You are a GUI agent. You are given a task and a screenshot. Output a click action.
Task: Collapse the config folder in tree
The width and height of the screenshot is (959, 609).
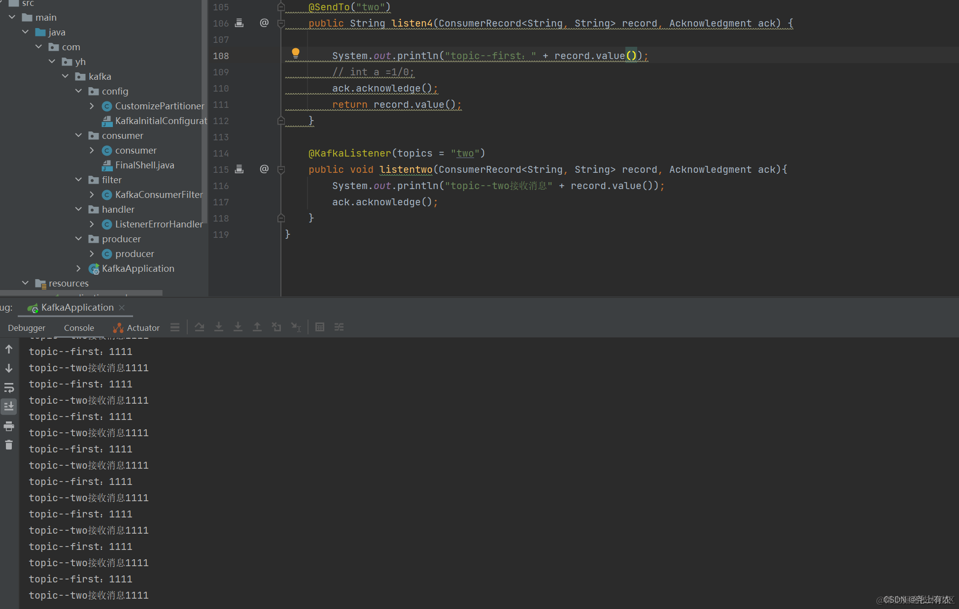click(79, 91)
